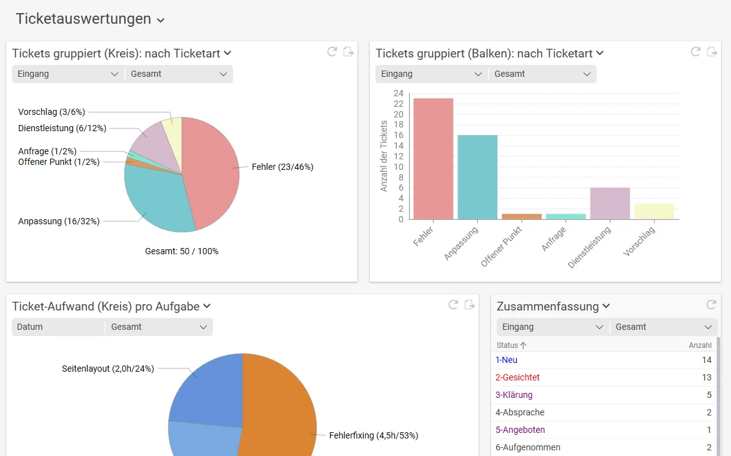Click the Anfrage (1/2%) label
The width and height of the screenshot is (731, 456).
47,151
